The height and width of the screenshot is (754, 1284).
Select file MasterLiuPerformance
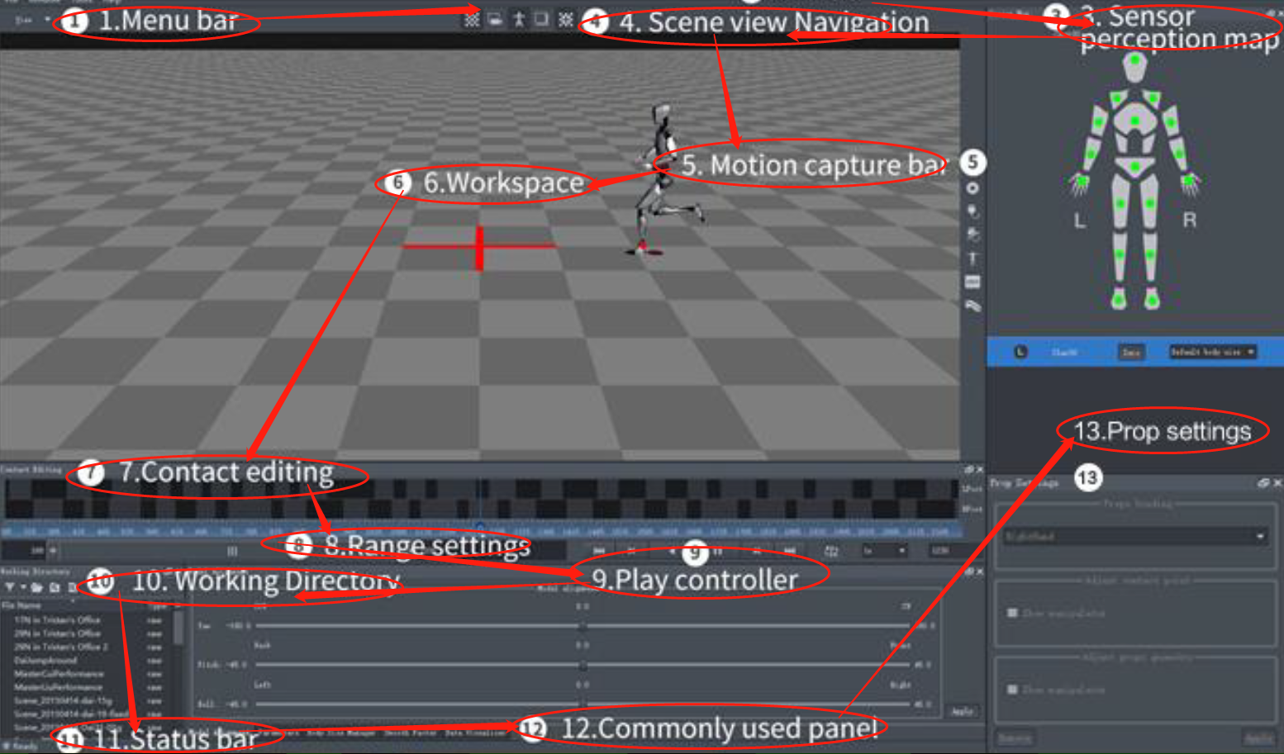(x=58, y=687)
